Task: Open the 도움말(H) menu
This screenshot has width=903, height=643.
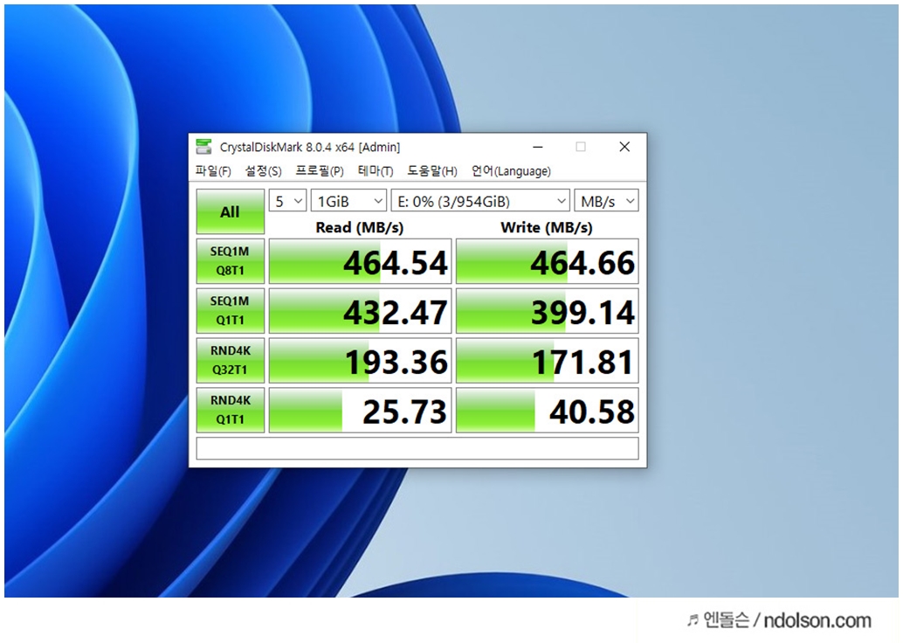Action: click(x=432, y=171)
